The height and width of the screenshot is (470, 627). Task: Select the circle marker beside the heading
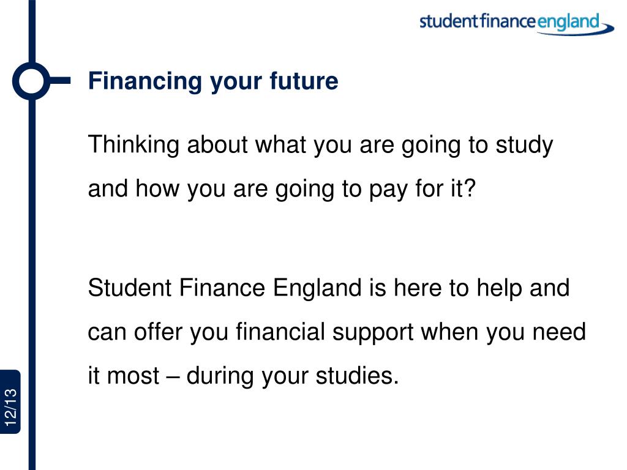(32, 81)
